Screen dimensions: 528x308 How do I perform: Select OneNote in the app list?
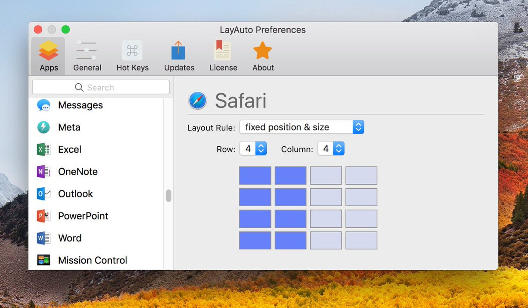[x=96, y=171]
